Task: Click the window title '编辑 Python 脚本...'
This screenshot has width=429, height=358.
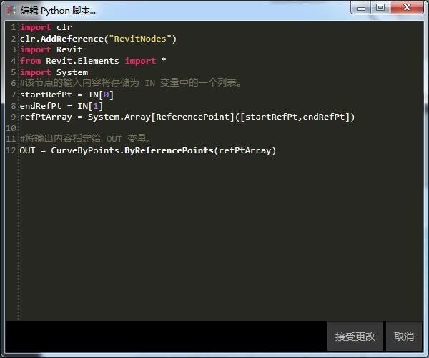Action: pyautogui.click(x=58, y=11)
